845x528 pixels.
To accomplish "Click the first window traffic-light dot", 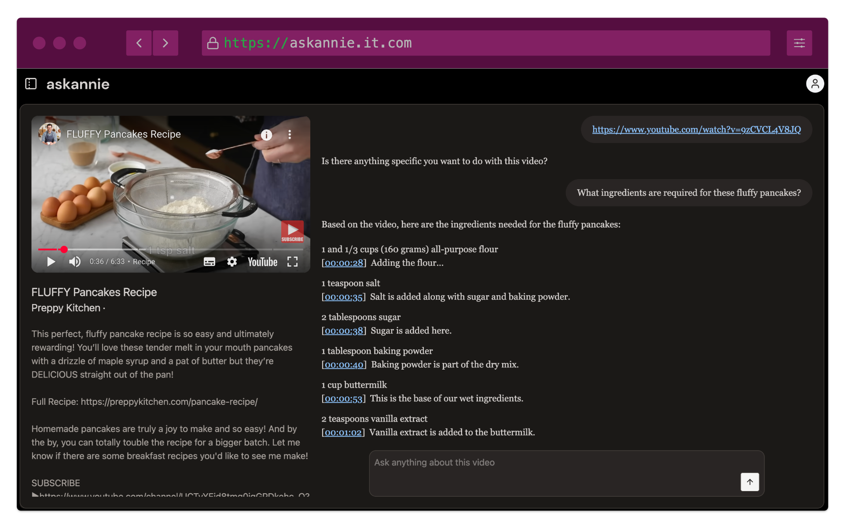I will pyautogui.click(x=39, y=43).
